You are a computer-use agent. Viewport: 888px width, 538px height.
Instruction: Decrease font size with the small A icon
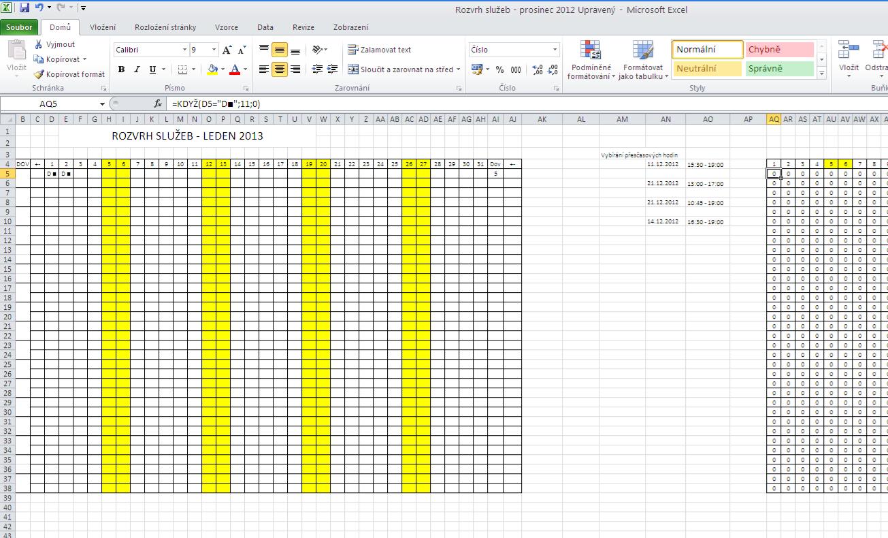tap(242, 50)
